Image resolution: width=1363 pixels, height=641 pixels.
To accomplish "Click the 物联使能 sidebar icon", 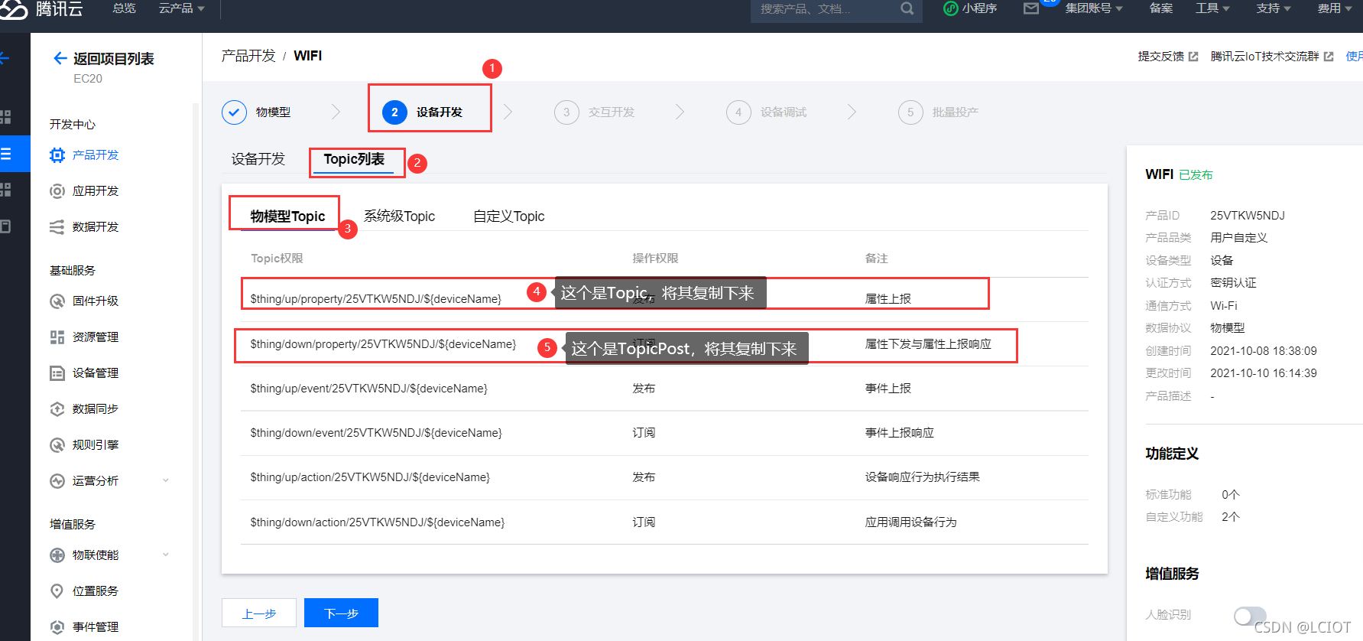I will 57,555.
